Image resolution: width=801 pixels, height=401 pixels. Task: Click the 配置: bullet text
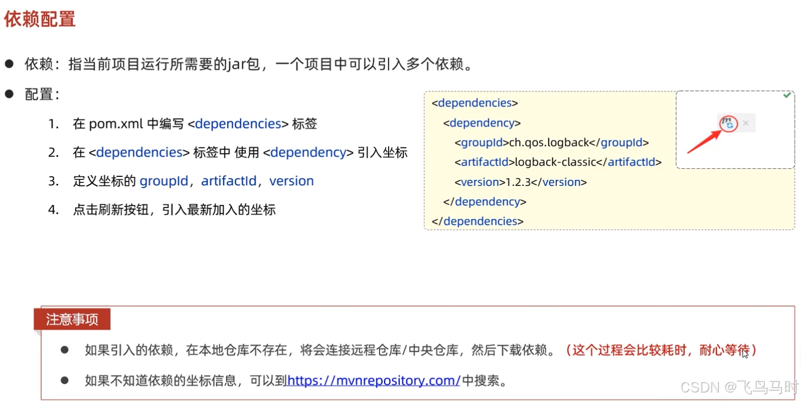coord(42,94)
